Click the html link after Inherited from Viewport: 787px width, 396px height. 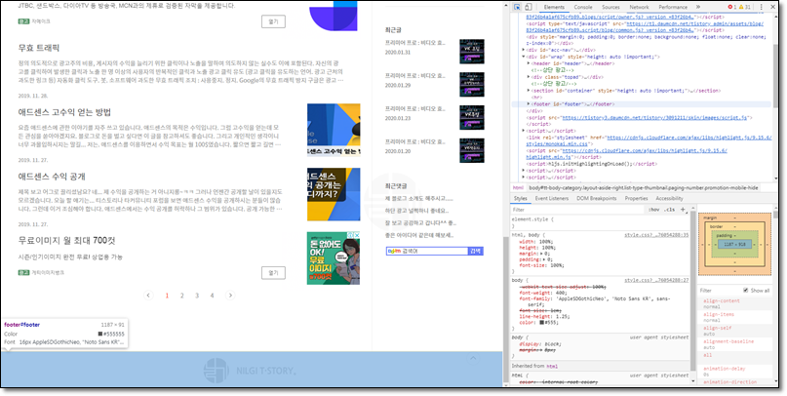pyautogui.click(x=552, y=366)
